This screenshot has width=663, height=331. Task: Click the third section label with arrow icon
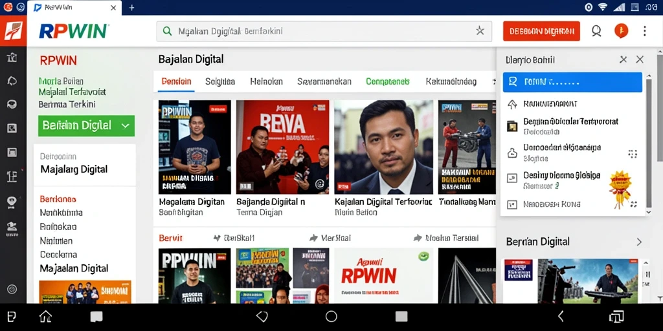pos(447,238)
